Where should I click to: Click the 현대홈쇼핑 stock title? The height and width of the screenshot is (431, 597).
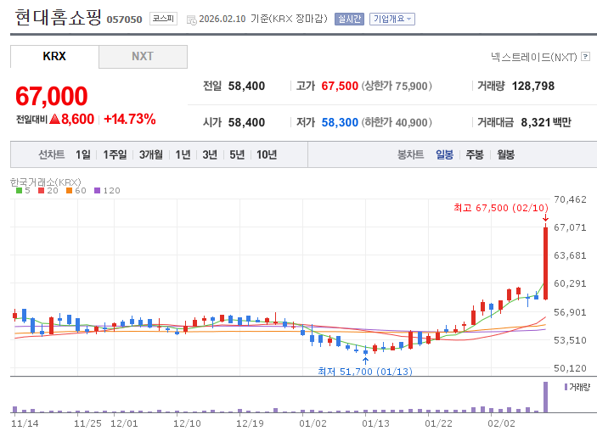[59, 18]
